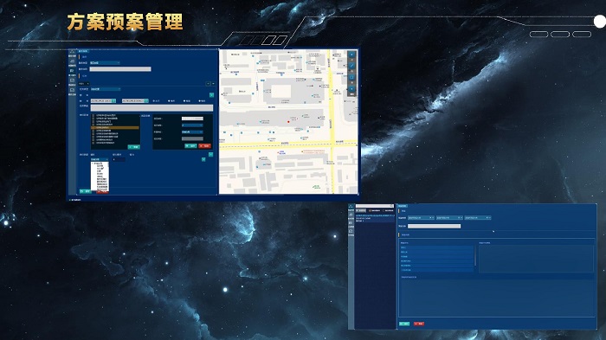The image size is (606, 340).
Task: Switch to the first tab in the lower-left list panel
Action: pos(361,210)
